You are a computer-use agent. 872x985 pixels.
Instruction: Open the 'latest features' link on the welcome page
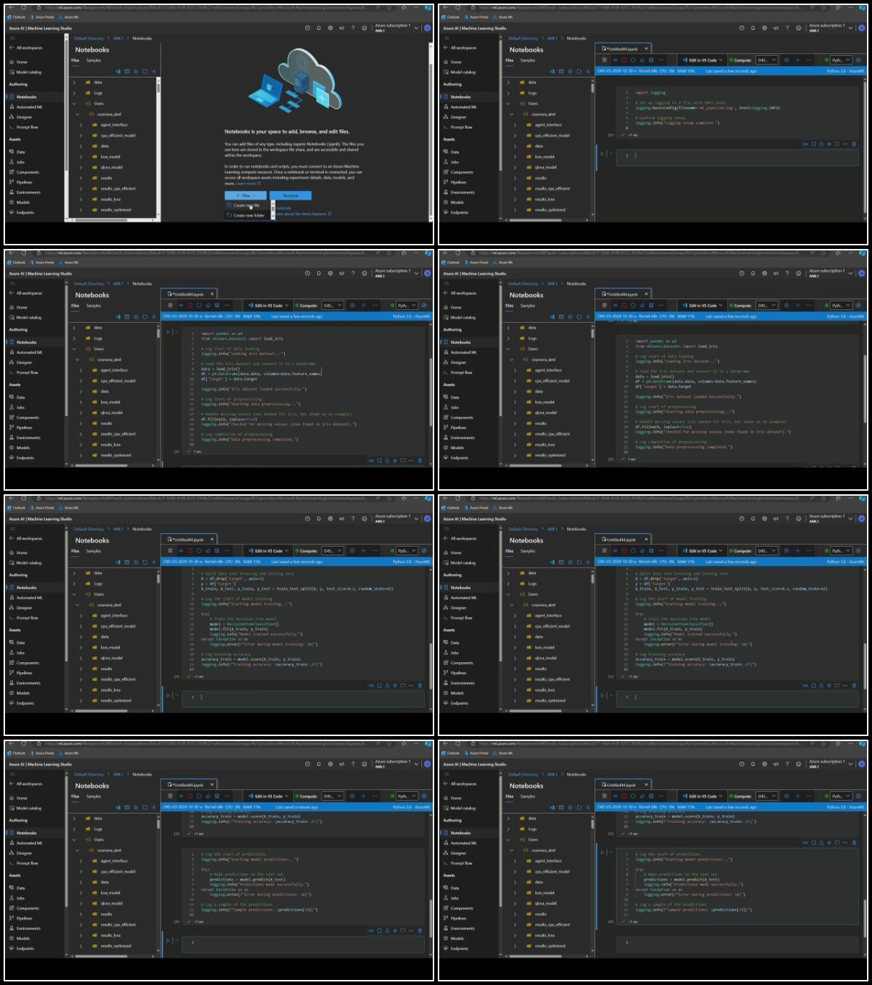tap(315, 214)
